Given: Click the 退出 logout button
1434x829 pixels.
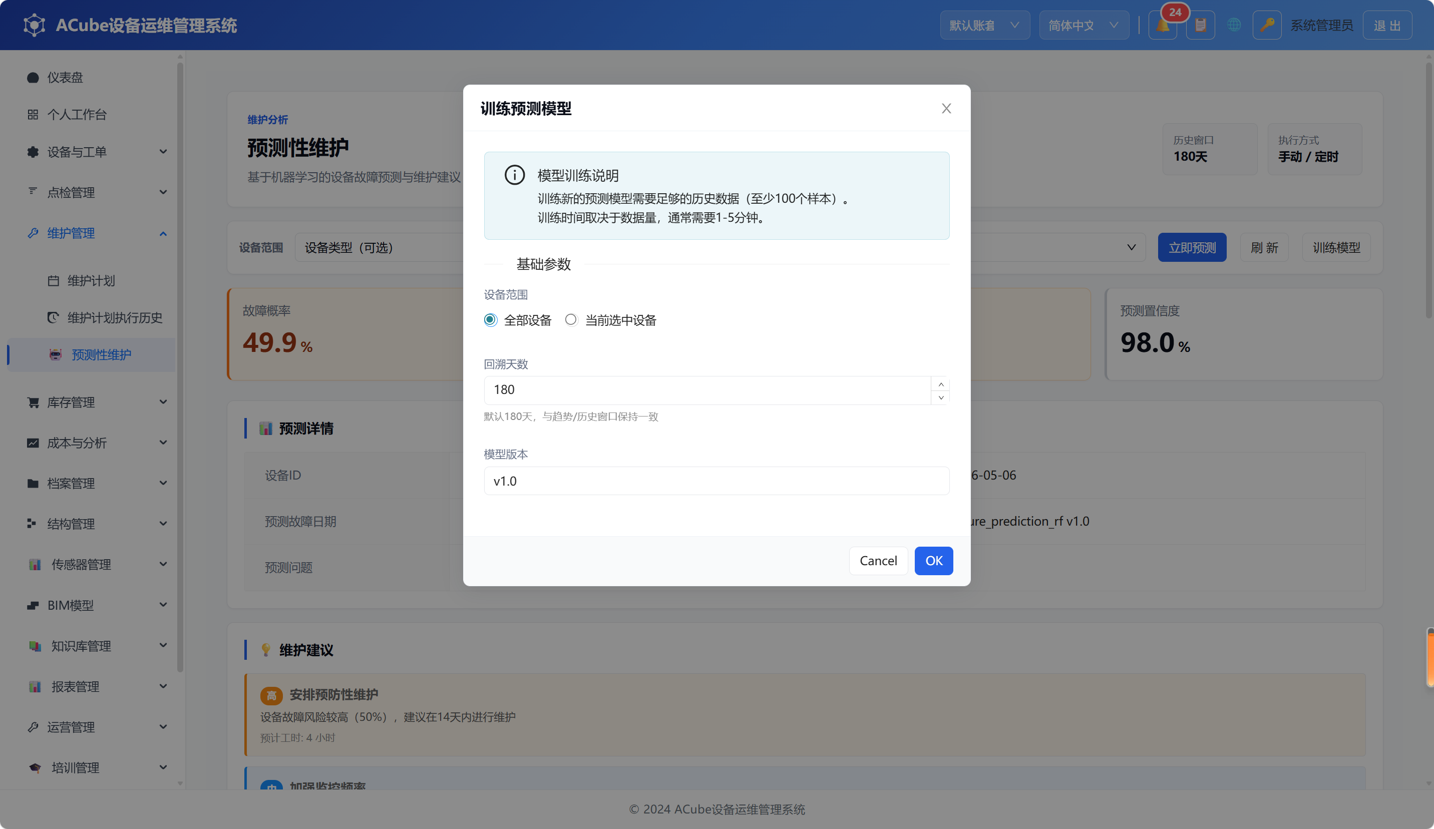Looking at the screenshot, I should [x=1387, y=26].
